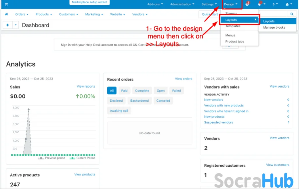Image resolution: width=299 pixels, height=189 pixels.
Task: Click the home icon in navigation bar
Action: pyautogui.click(x=6, y=14)
